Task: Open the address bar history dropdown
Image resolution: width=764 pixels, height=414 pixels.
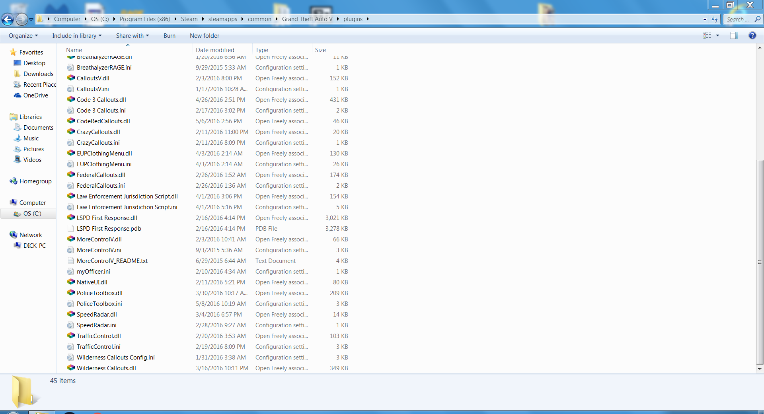Action: point(705,19)
